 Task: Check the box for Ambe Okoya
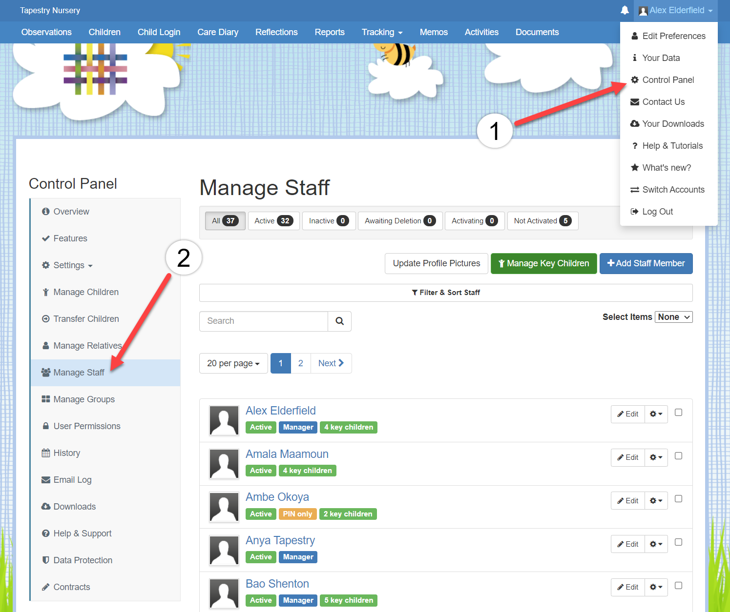pyautogui.click(x=678, y=499)
